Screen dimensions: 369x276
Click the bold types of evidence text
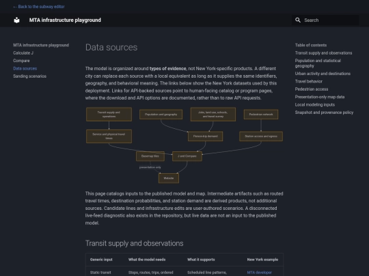click(168, 69)
